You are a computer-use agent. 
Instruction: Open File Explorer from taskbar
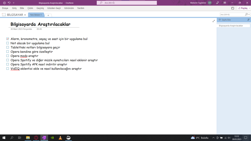tap(28, 138)
